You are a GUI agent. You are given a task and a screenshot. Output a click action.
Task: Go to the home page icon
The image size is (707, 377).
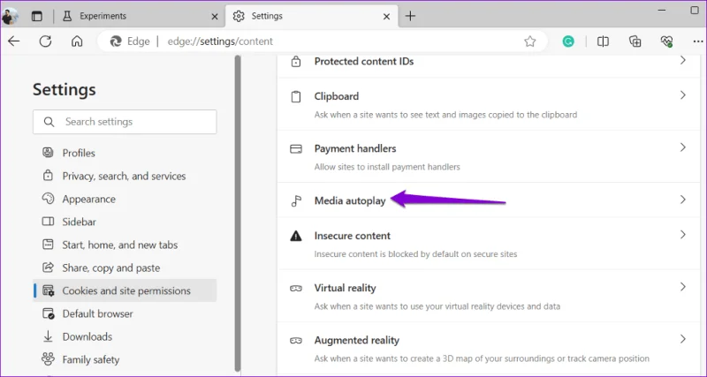pyautogui.click(x=77, y=41)
